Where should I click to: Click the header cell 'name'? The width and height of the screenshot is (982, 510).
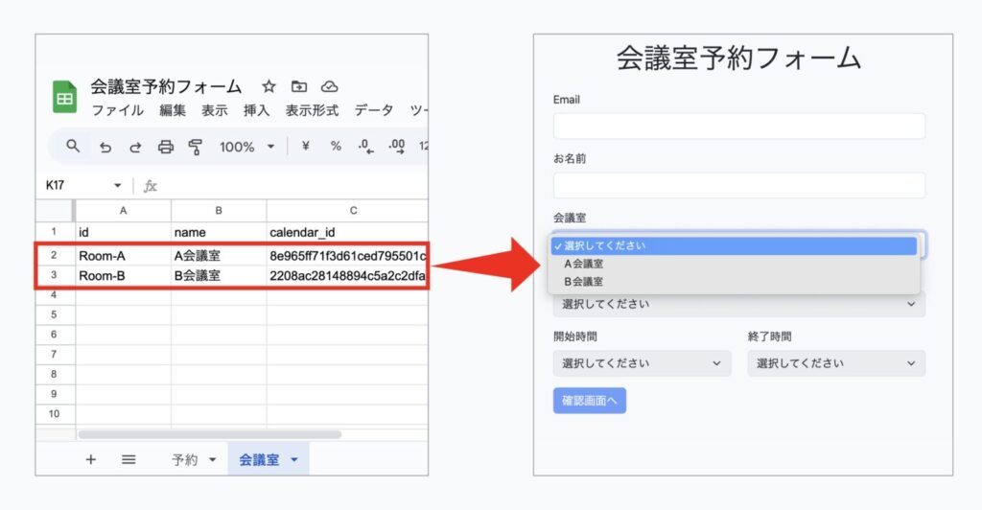[x=219, y=232]
